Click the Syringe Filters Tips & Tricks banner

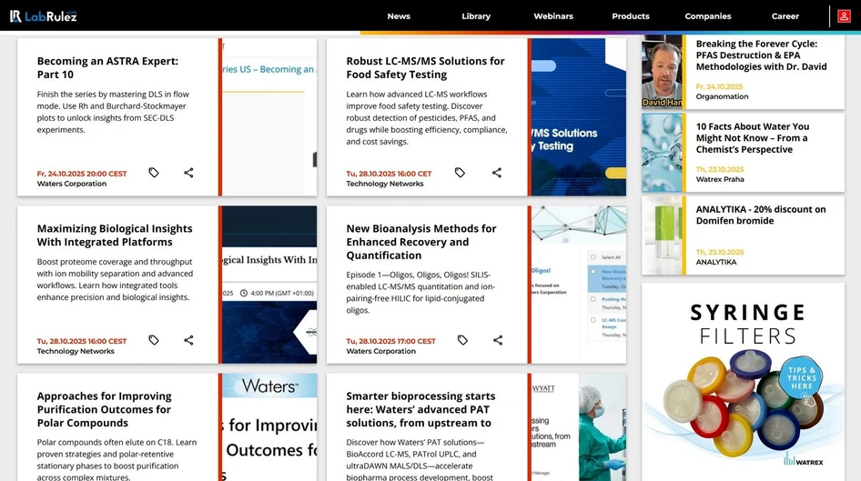[743, 381]
